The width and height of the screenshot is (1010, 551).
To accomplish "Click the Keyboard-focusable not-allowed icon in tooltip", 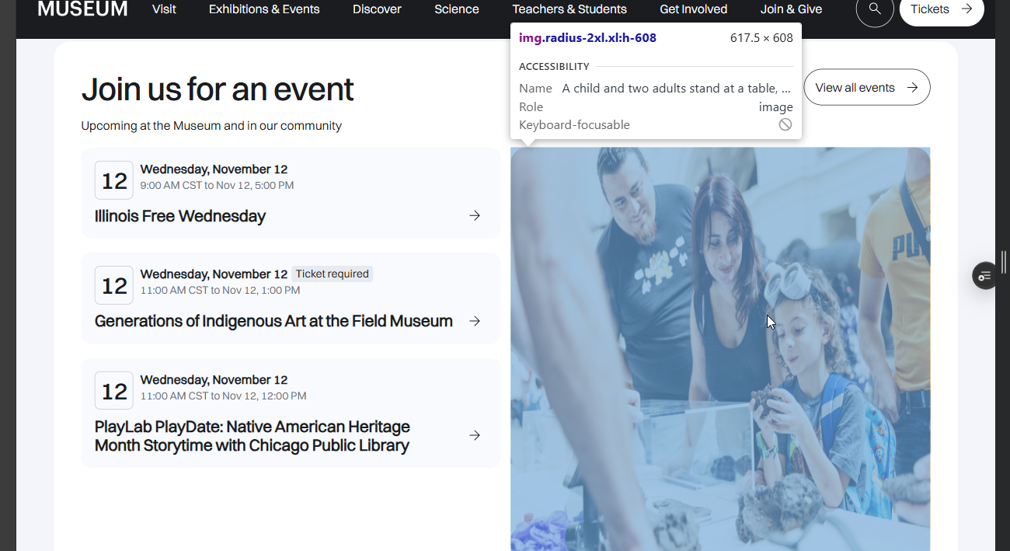I will coord(785,124).
